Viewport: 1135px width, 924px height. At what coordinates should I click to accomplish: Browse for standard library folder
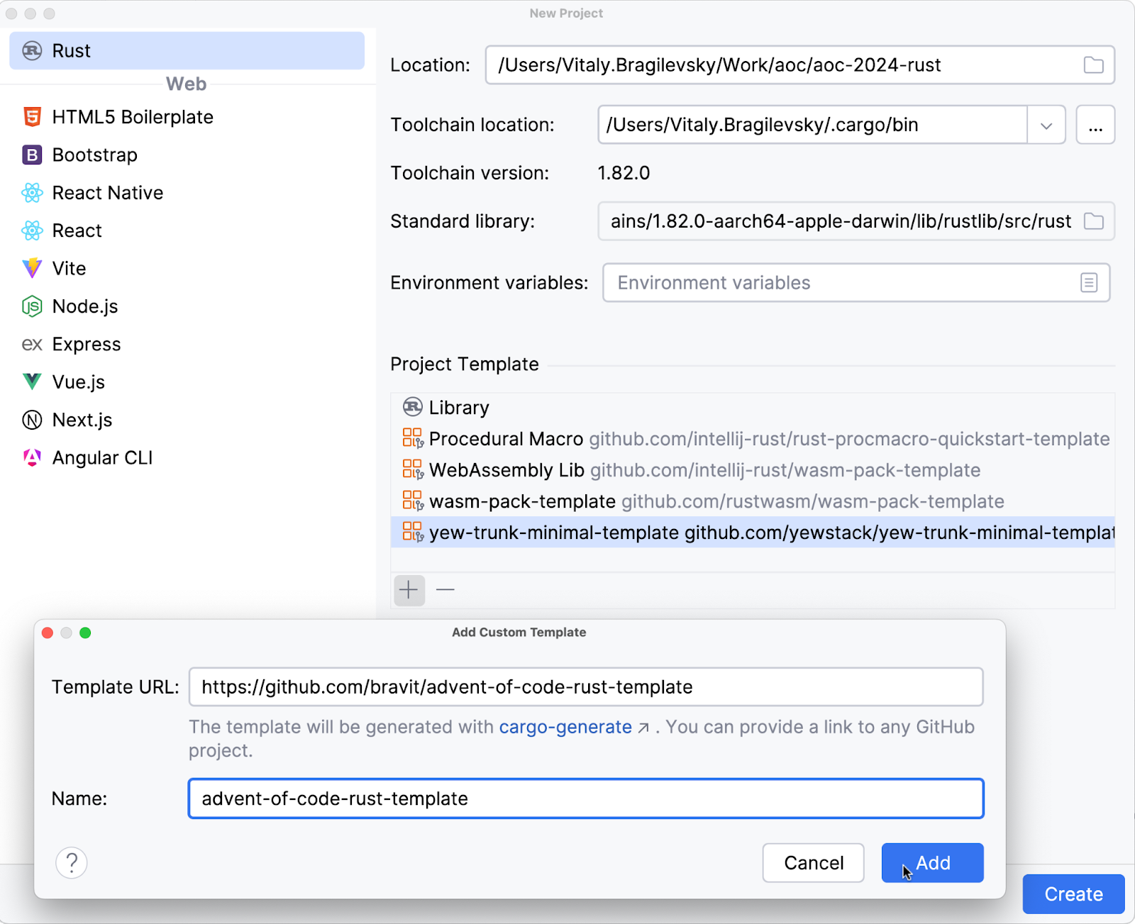pos(1094,221)
